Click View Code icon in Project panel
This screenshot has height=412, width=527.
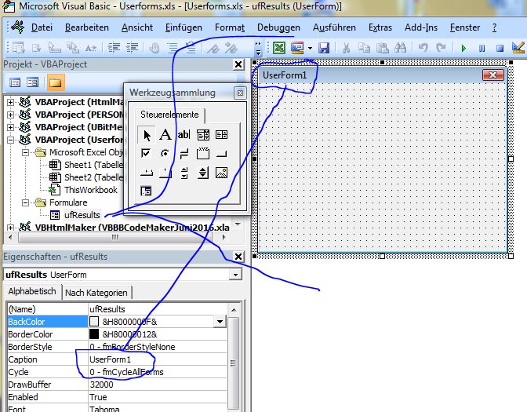point(15,82)
